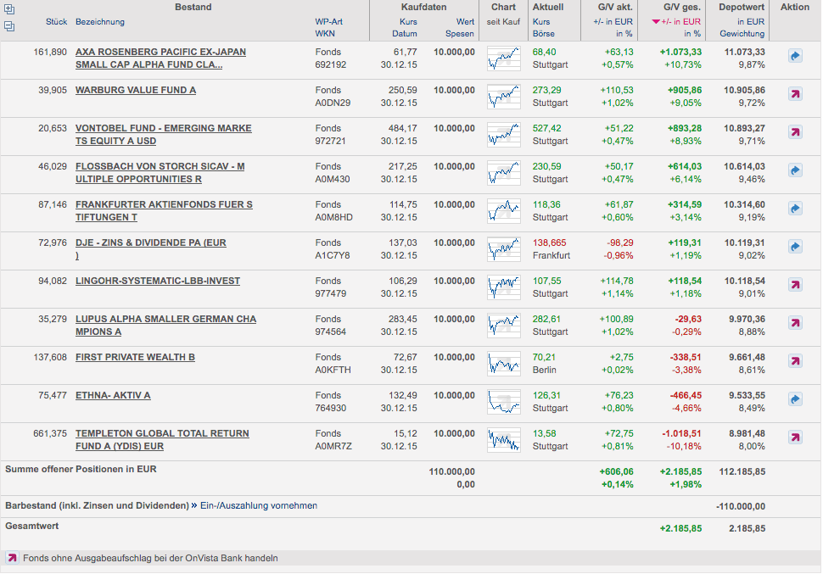Click action icon for DJE Zins & Dividende

pos(795,247)
